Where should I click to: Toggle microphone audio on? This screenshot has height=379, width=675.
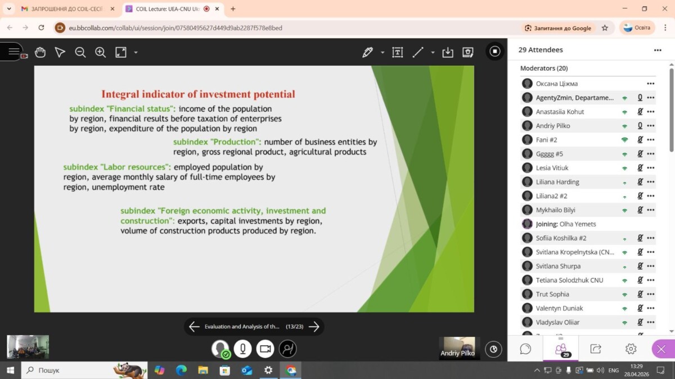point(242,349)
